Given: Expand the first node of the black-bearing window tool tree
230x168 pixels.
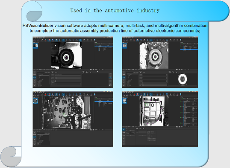Looking at the screenshot, I should (x=38, y=74).
